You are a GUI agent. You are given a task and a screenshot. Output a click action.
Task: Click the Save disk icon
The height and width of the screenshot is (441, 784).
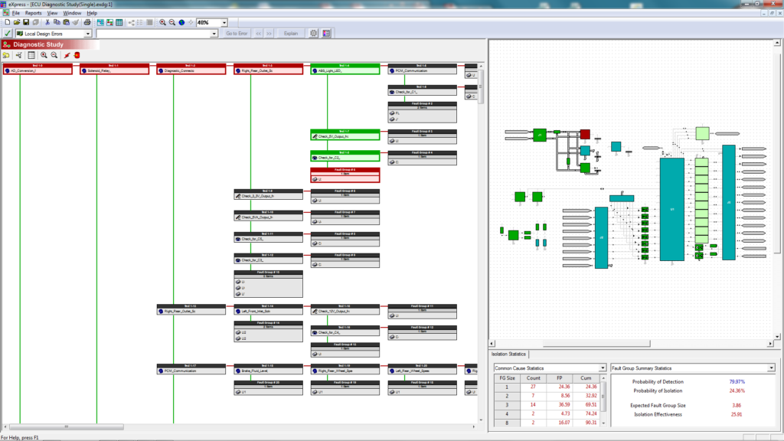(26, 22)
